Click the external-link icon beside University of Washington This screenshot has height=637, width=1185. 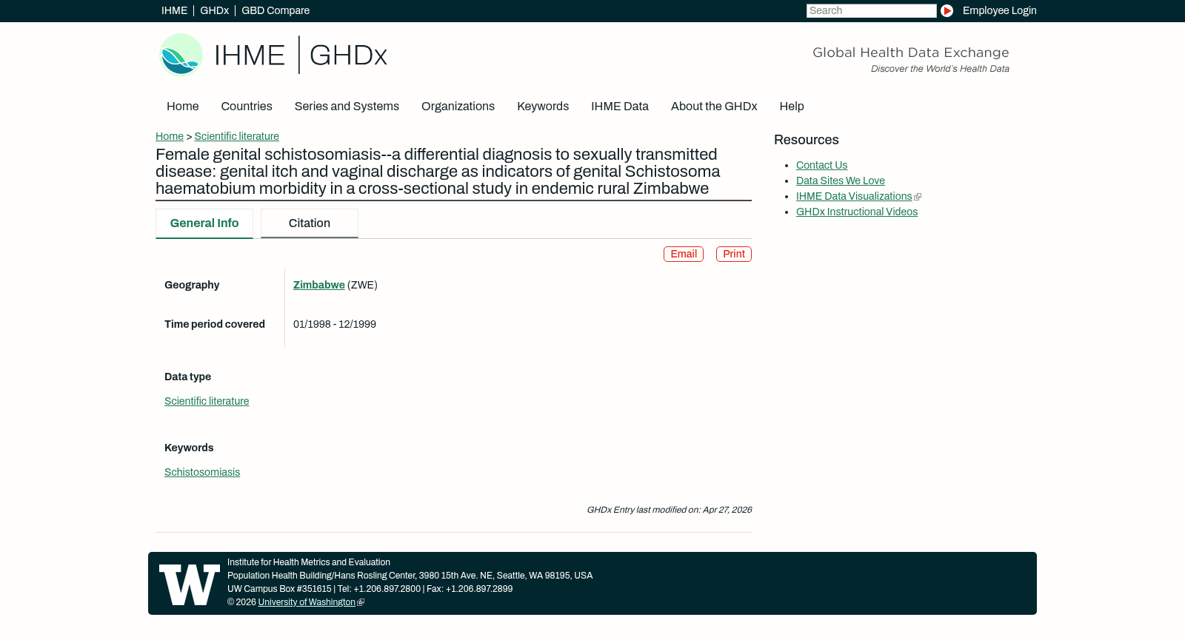(361, 603)
